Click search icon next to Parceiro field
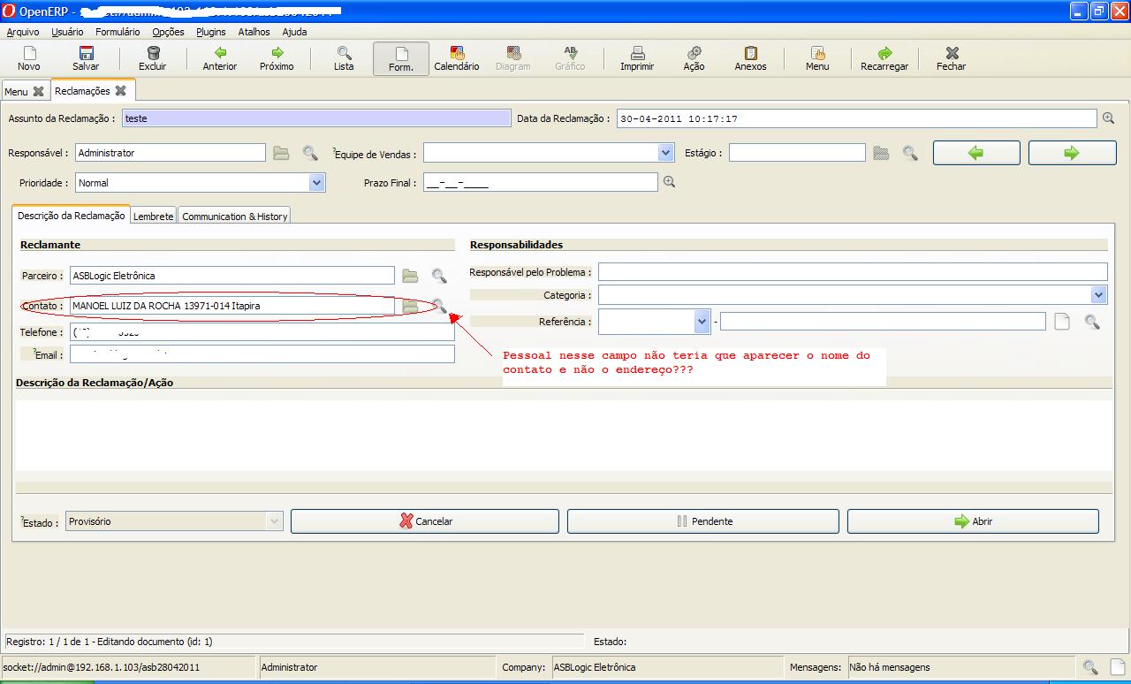 point(439,276)
